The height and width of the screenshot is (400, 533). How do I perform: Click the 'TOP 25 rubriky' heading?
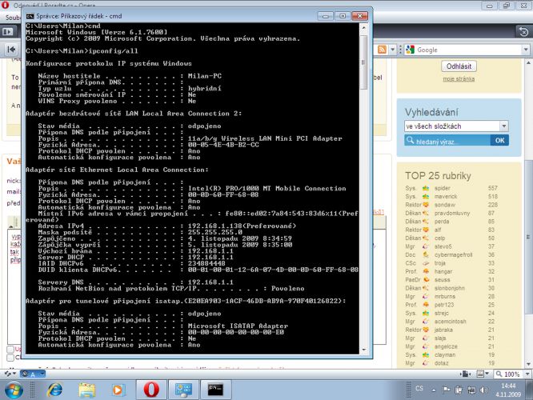tap(438, 176)
